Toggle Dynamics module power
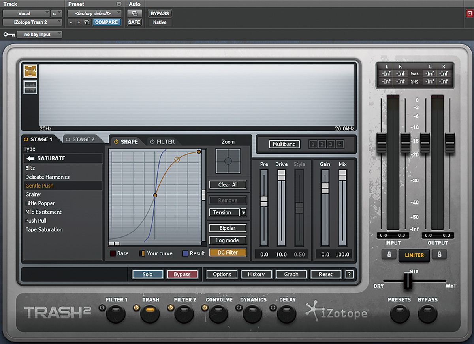 coord(239,307)
